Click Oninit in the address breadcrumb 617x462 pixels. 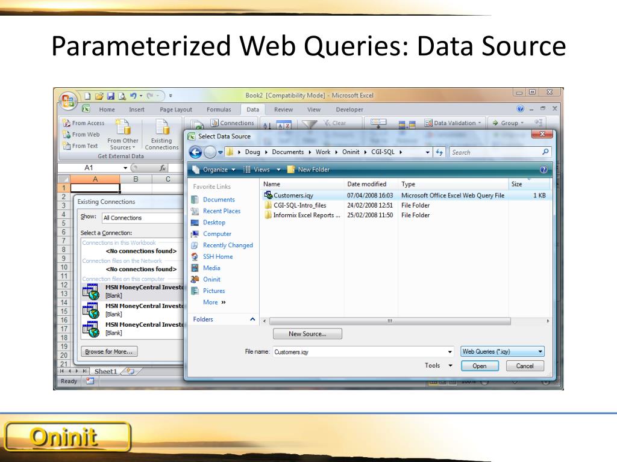click(x=351, y=152)
